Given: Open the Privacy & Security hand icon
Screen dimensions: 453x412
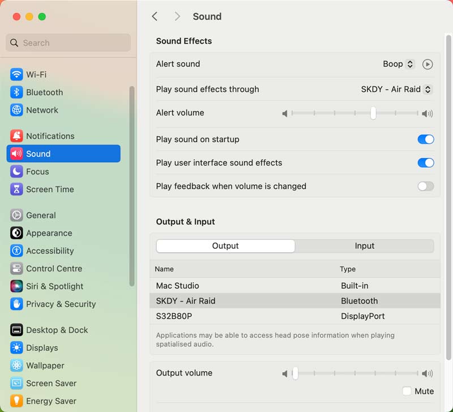Looking at the screenshot, I should (x=16, y=304).
